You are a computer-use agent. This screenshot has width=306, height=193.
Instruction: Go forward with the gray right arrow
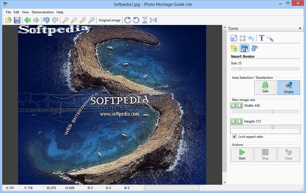pos(36,20)
